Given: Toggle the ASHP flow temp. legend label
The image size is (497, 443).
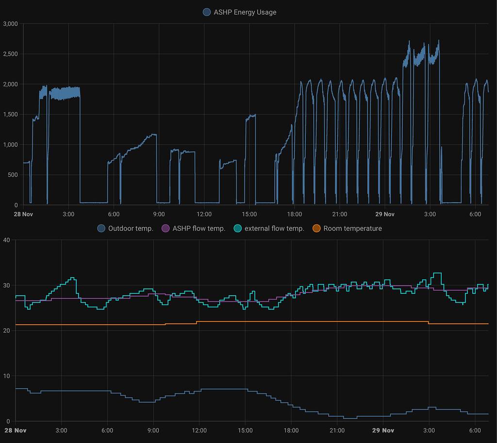Looking at the screenshot, I should 199,228.
